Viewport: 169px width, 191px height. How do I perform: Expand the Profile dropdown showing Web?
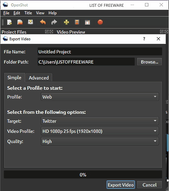click(100, 97)
